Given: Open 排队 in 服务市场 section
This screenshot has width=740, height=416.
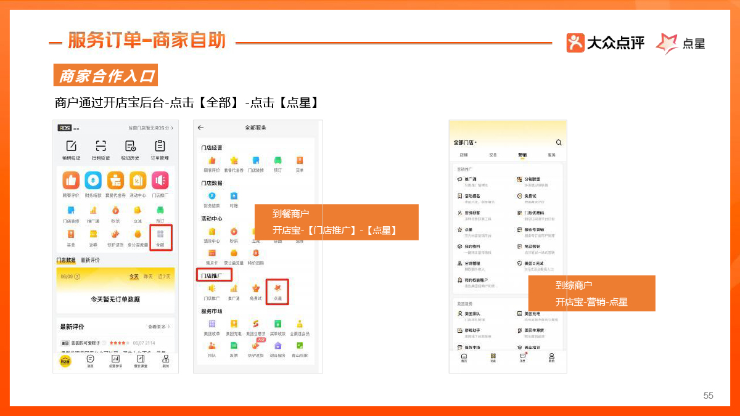Looking at the screenshot, I should 212,349.
